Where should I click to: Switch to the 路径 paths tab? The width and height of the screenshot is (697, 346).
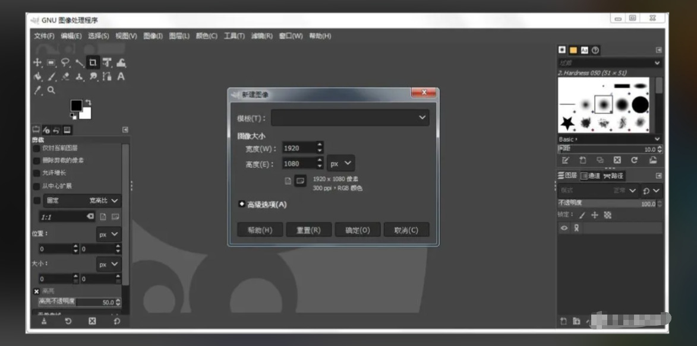(x=613, y=176)
